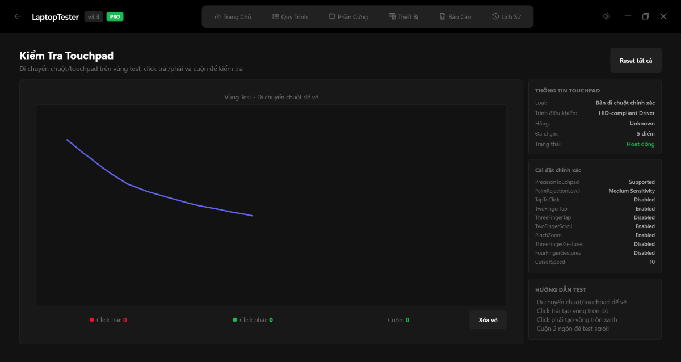Click the LaptopTester app title
681x362 pixels.
pyautogui.click(x=55, y=16)
